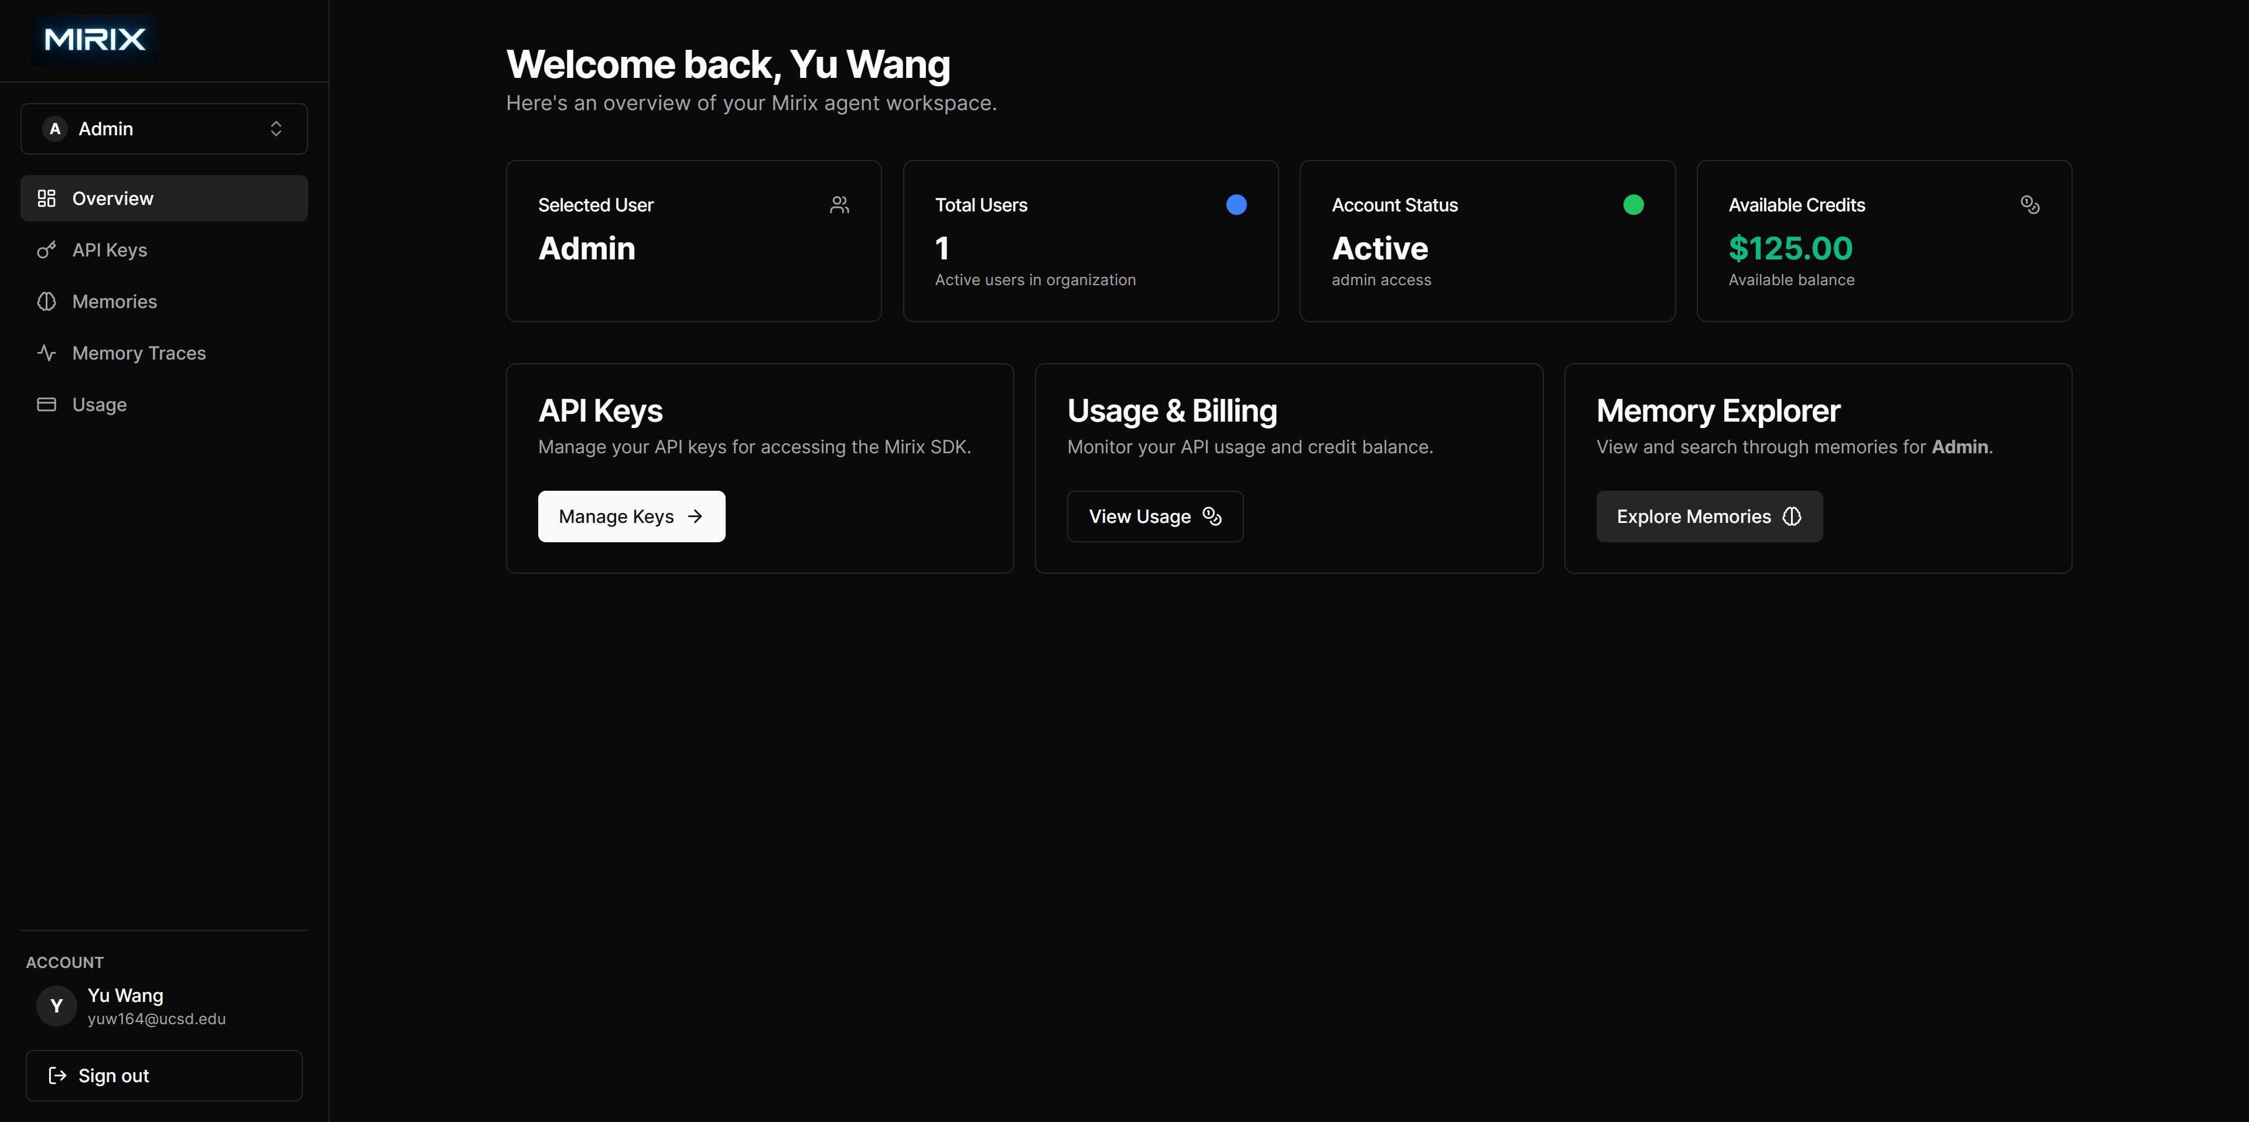This screenshot has width=2249, height=1122.
Task: Click the Y avatar for Yu Wang
Action: pyautogui.click(x=56, y=1006)
